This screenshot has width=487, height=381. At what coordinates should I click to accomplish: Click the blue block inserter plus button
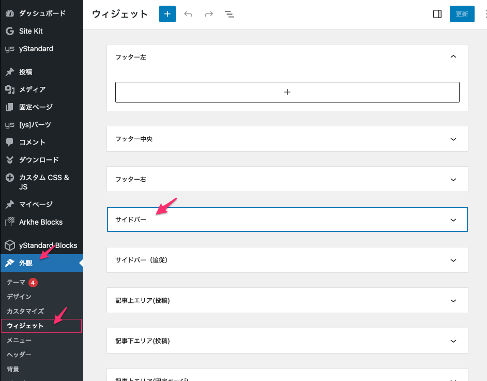[x=168, y=14]
